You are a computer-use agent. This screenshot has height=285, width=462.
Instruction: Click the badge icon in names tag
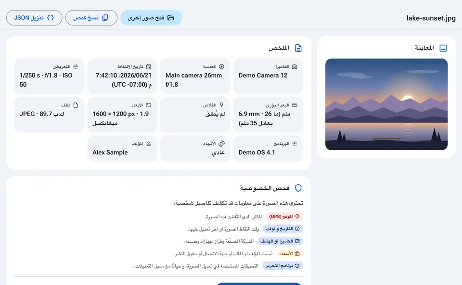pos(297,253)
